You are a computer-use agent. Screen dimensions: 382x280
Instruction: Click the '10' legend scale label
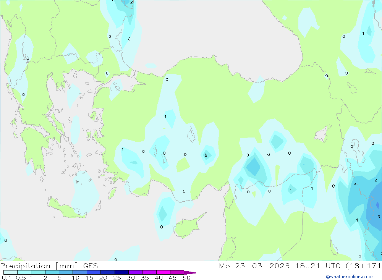coord(75,278)
